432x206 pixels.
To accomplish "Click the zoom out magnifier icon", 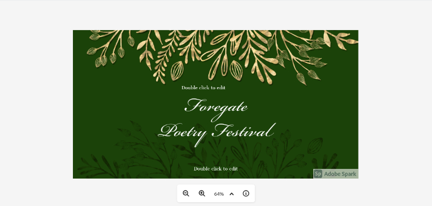I will click(186, 194).
